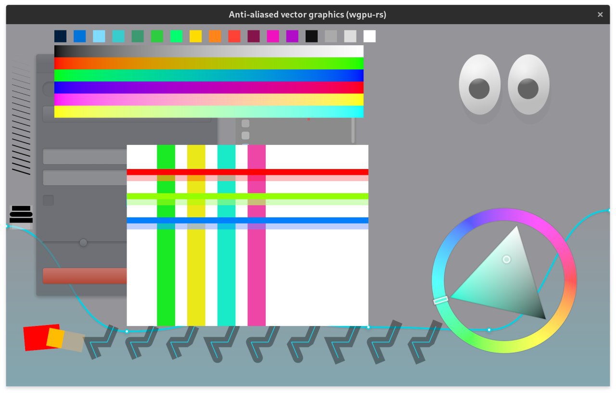Click the curve control point below the color wheel

489,330
